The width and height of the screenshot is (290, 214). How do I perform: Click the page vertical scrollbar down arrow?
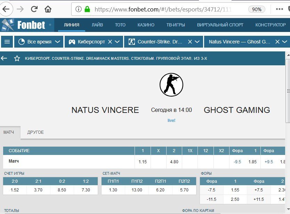click(288, 209)
